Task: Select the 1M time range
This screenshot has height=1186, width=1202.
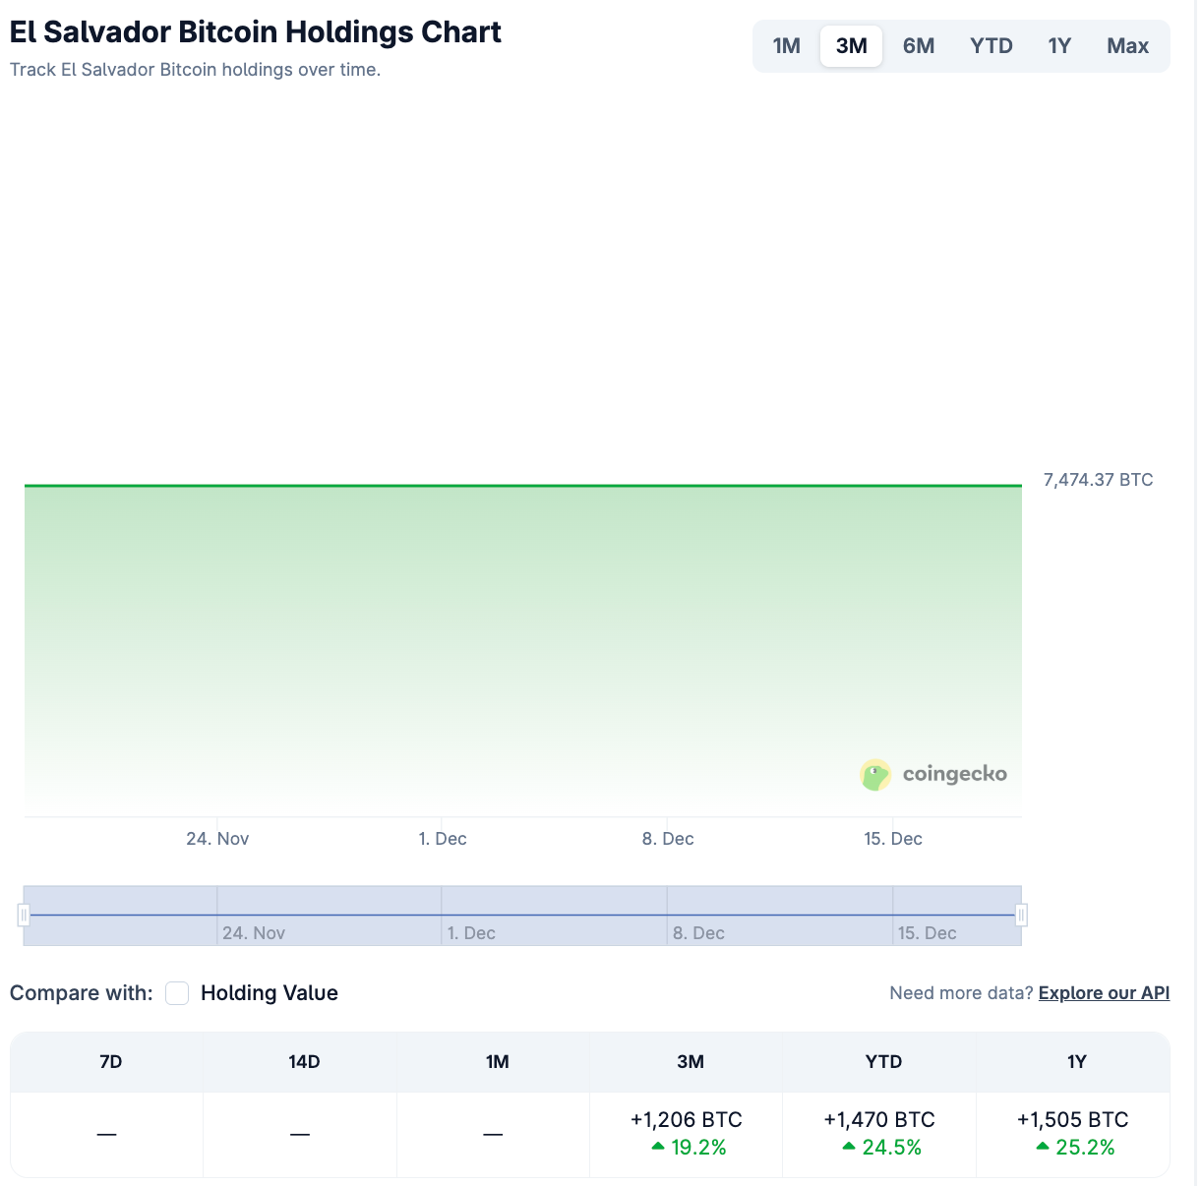Action: (x=786, y=45)
